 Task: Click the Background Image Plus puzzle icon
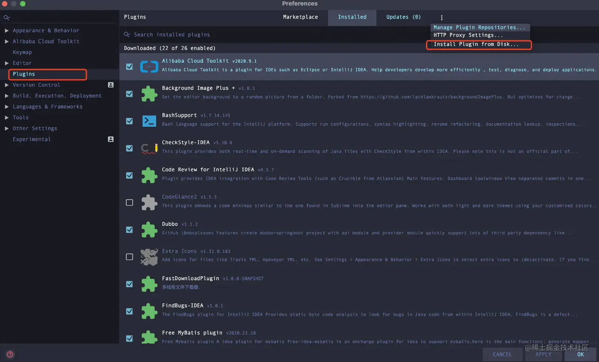[149, 94]
